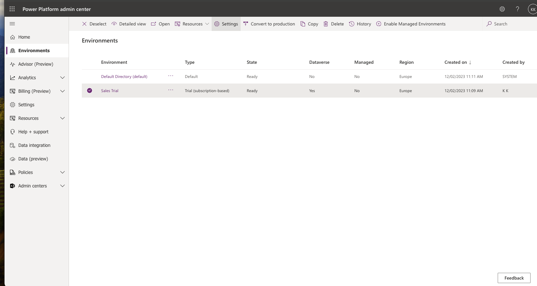Switch to Detailed view
This screenshot has height=286, width=537.
(x=129, y=24)
